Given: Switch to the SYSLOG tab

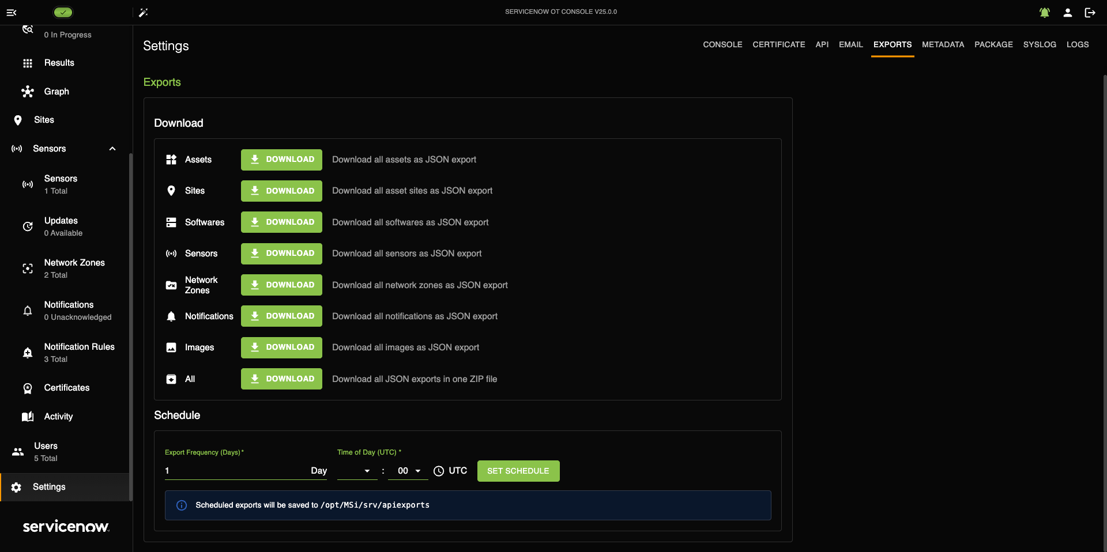Looking at the screenshot, I should pos(1040,44).
